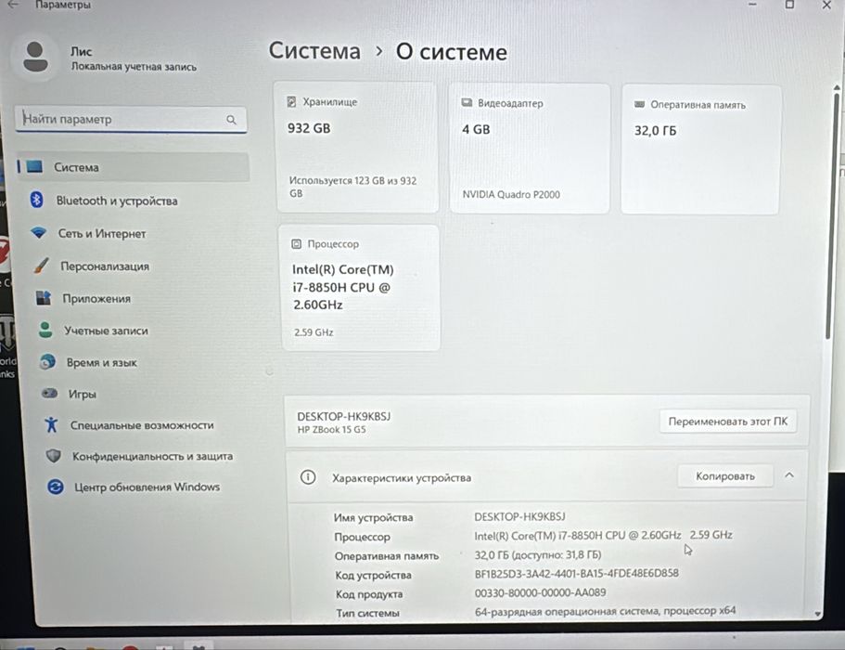Screen dimensions: 845x650
Task: Click the Процессор chip icon
Action: click(296, 244)
